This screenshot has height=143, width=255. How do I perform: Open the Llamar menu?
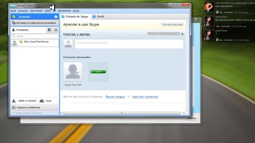point(47,11)
